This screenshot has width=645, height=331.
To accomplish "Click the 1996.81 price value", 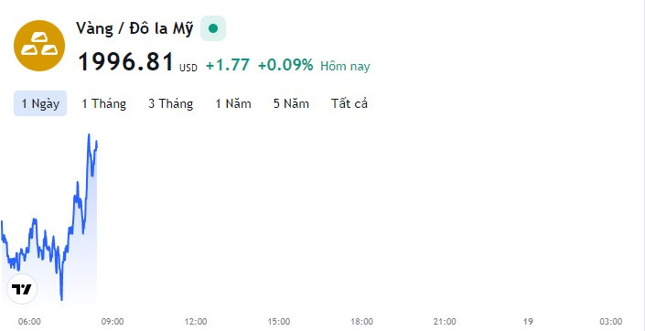I will pos(126,62).
